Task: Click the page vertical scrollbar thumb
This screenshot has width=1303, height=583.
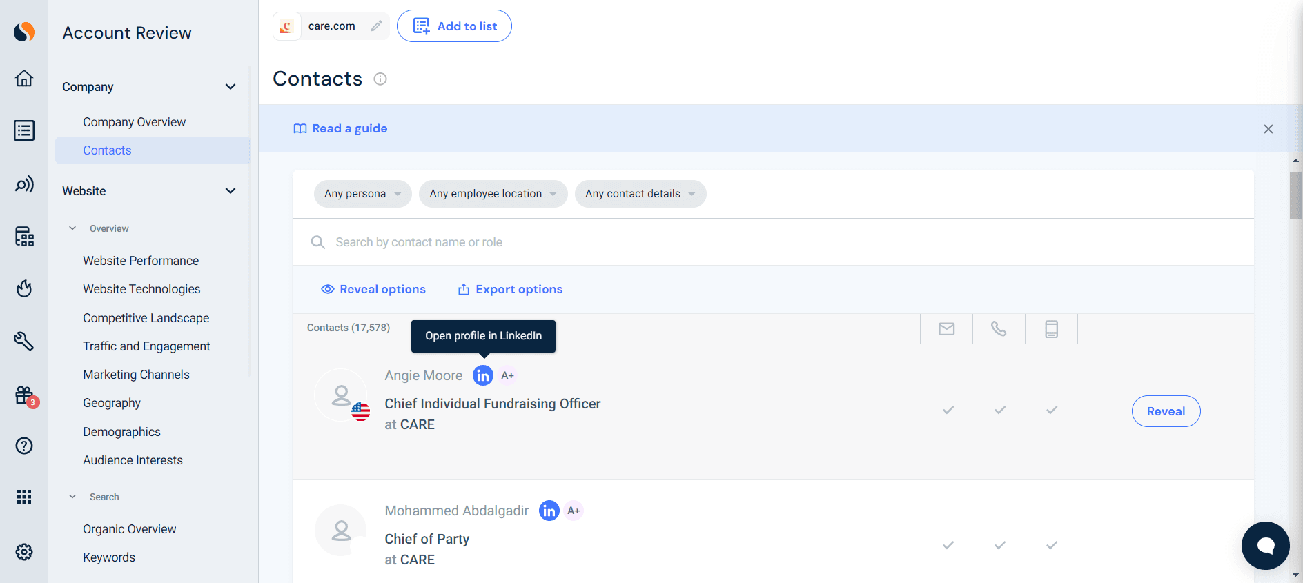Action: (x=1296, y=195)
